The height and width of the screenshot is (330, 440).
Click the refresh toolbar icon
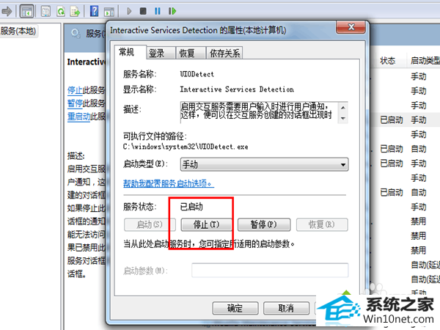61,12
